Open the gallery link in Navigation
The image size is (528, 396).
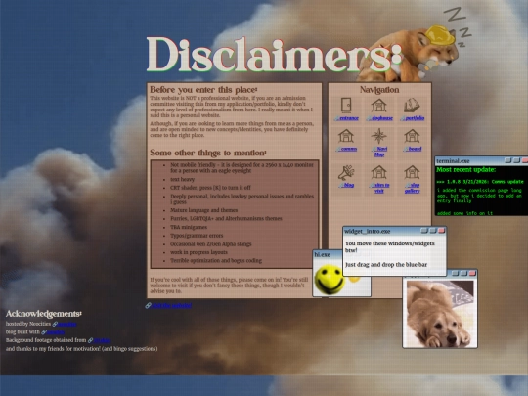click(x=413, y=188)
